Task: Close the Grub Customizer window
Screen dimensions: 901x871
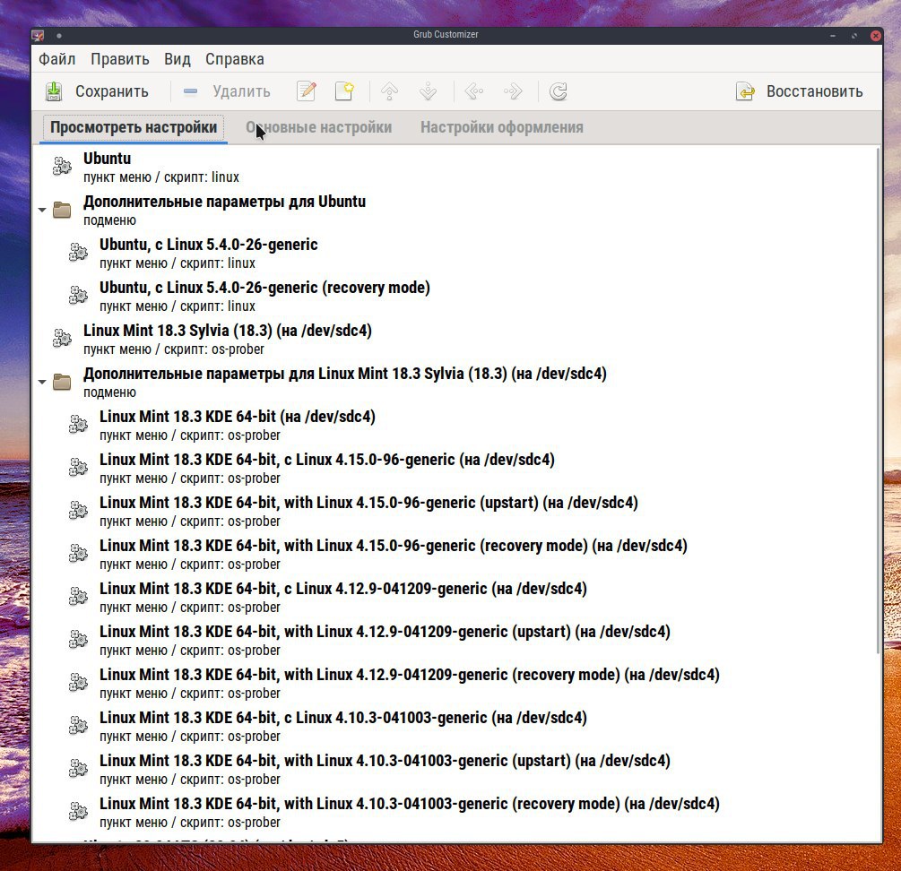Action: tap(876, 36)
